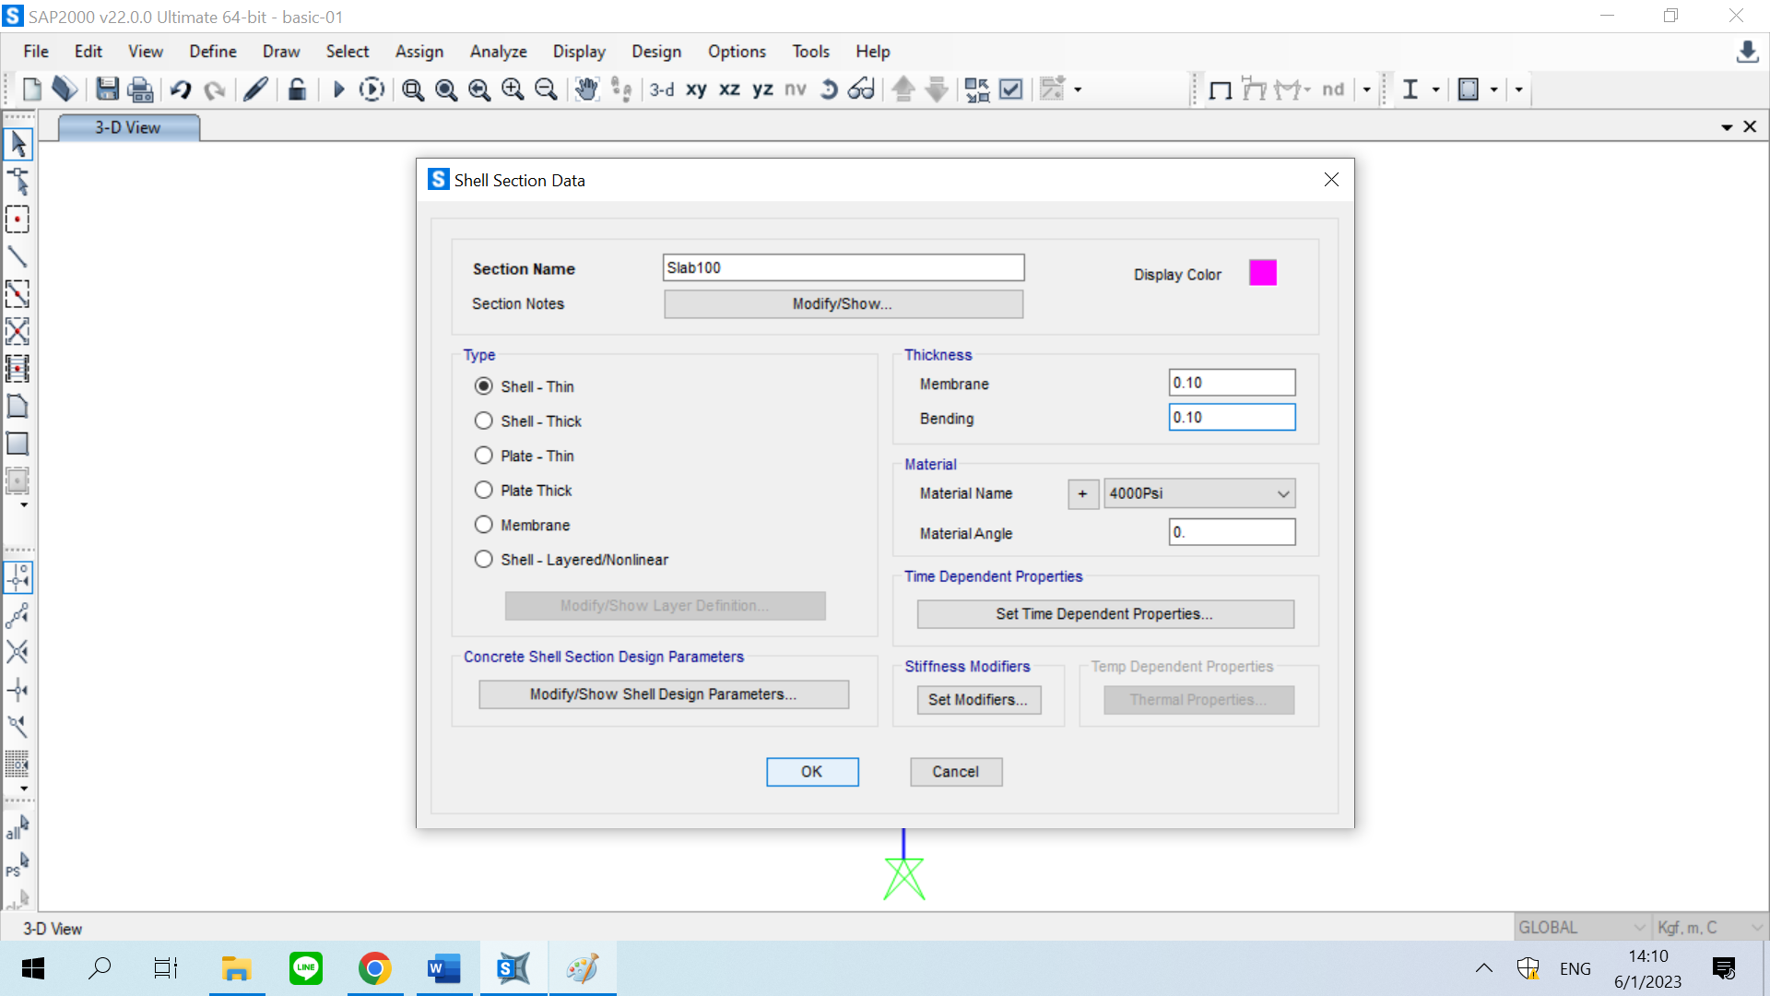The height and width of the screenshot is (996, 1770).
Task: Click the magenta Display Color swatch
Action: (x=1262, y=273)
